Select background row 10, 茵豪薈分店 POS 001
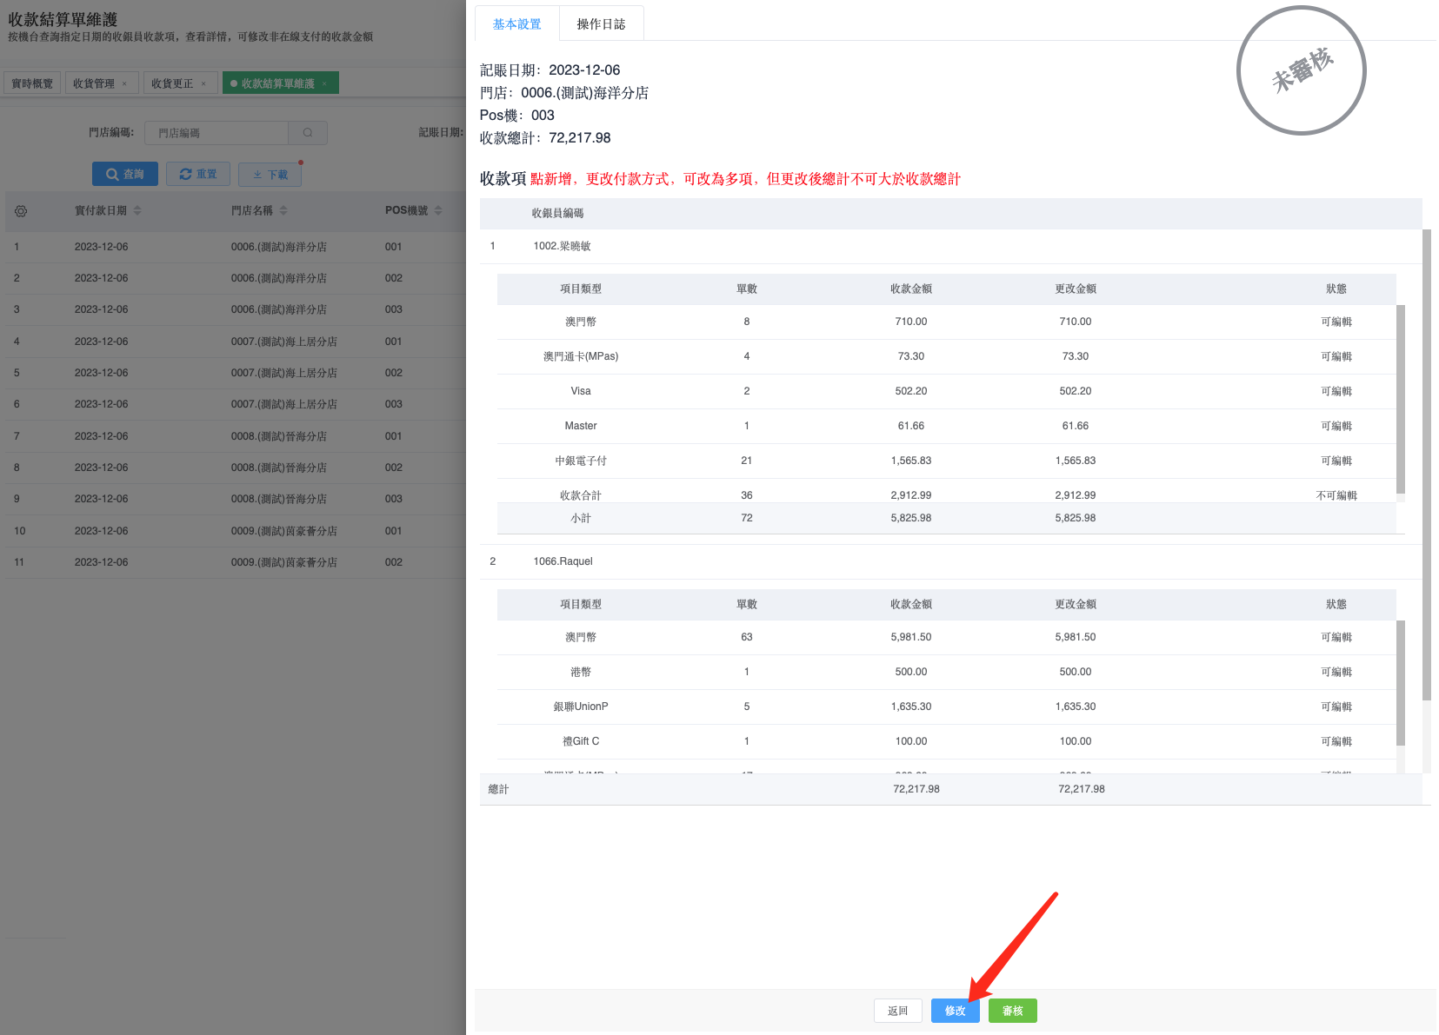The height and width of the screenshot is (1035, 1439). click(236, 531)
